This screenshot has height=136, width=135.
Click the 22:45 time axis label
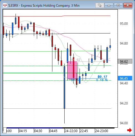point(84,131)
